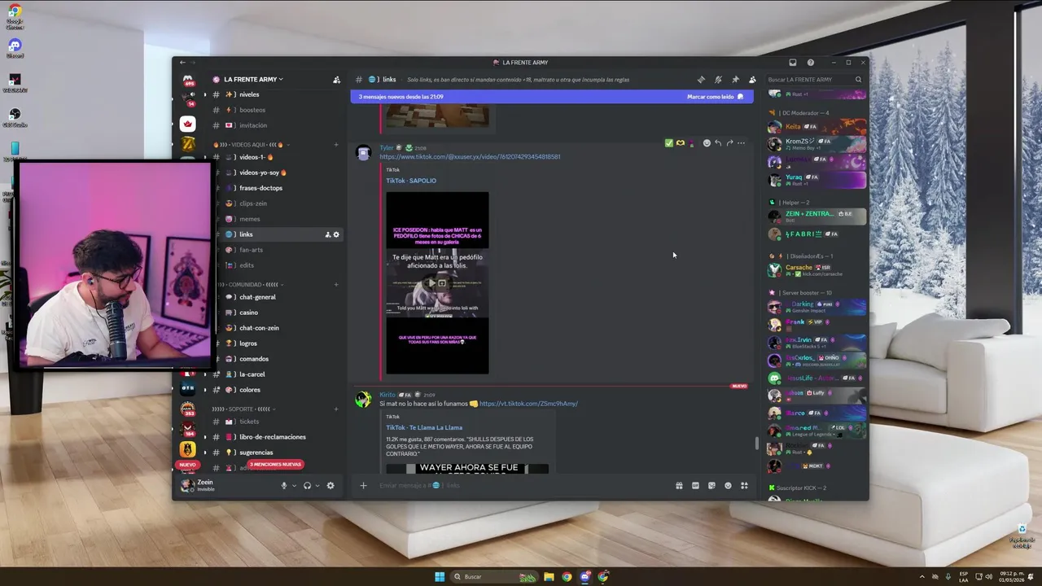The height and width of the screenshot is (586, 1042).
Task: Jump to 3 mensajes nuevos banner
Action: 401,97
